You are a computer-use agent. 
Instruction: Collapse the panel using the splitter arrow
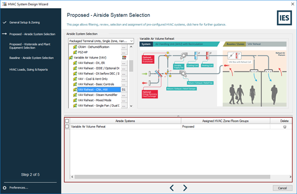coord(178,116)
